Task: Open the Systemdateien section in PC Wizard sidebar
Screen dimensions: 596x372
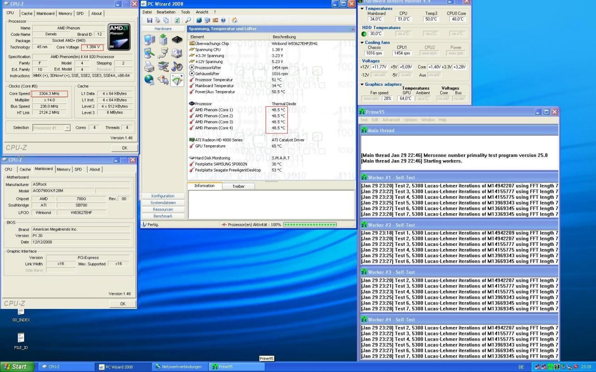Action: pos(163,203)
